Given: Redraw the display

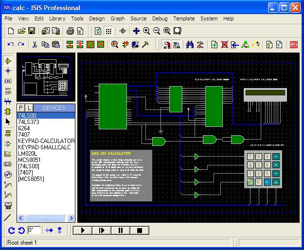Looking at the screenshot, I should (x=98, y=31).
